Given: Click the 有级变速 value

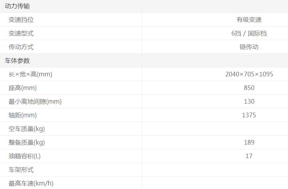Looking at the screenshot, I should click(249, 20).
